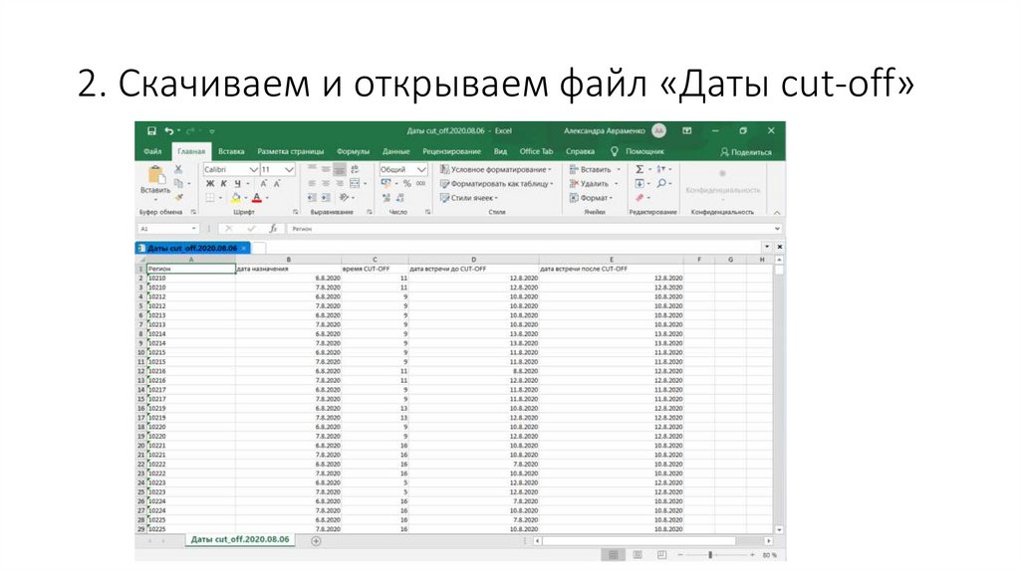Click the font color red A swatch
The height and width of the screenshot is (571, 1020).
point(257,198)
